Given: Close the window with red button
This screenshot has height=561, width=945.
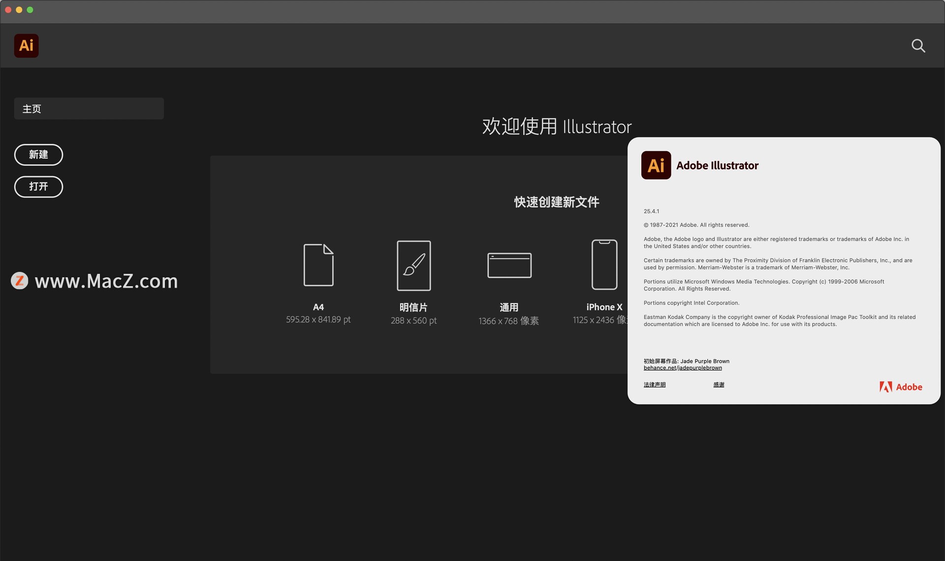Looking at the screenshot, I should 8,10.
